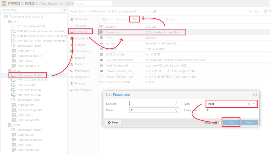Click the Display monitor icon
Screen dimensions: 271x154
101,43
